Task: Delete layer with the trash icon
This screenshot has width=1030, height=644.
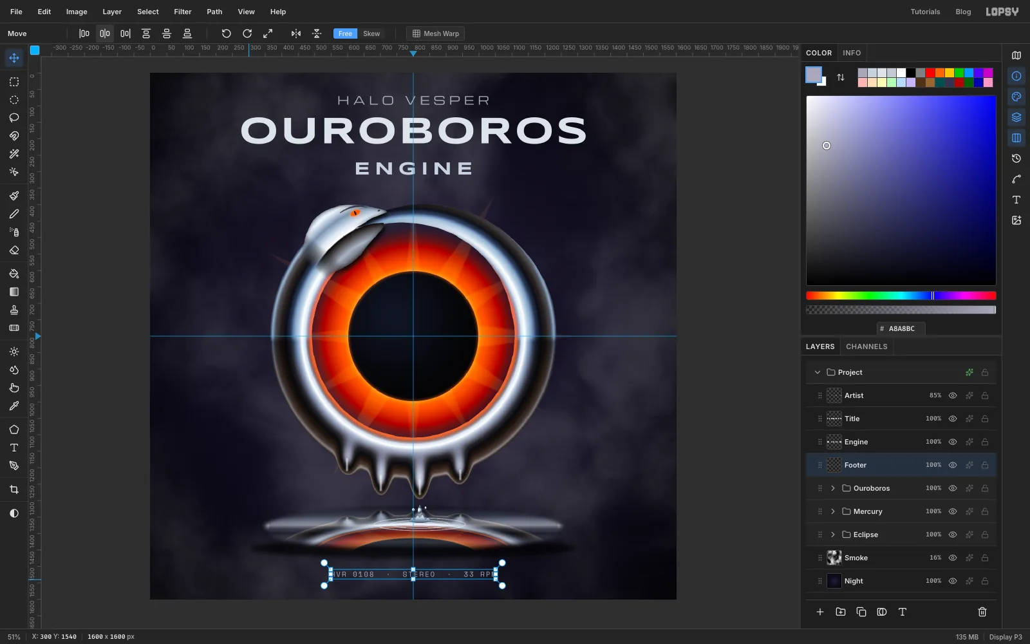Action: pyautogui.click(x=982, y=612)
